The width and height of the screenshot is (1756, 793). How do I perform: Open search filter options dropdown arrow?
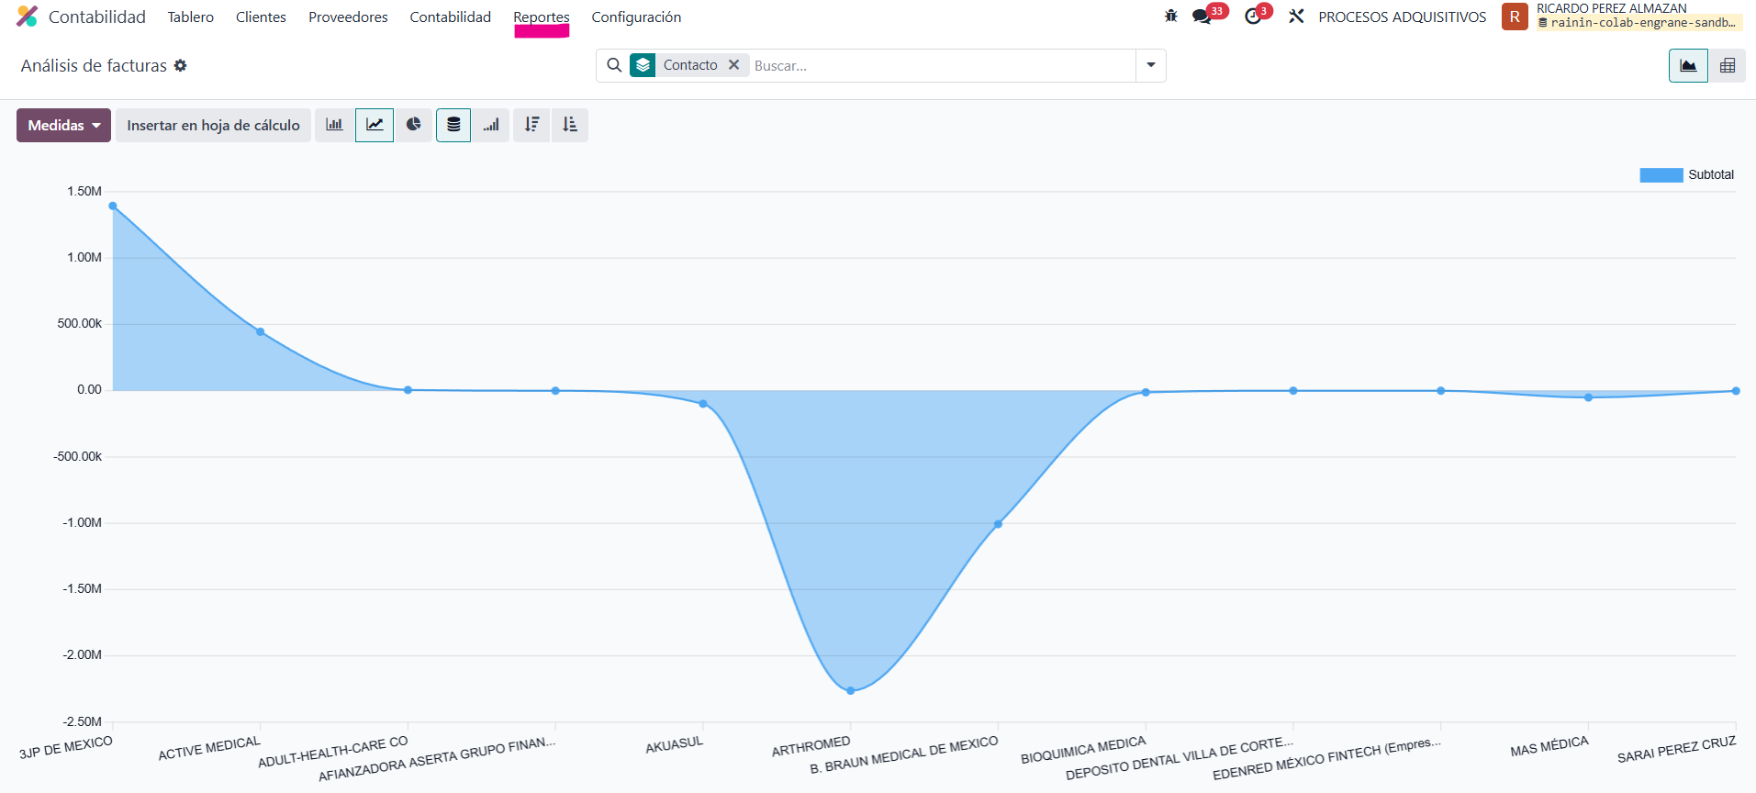[x=1150, y=66]
